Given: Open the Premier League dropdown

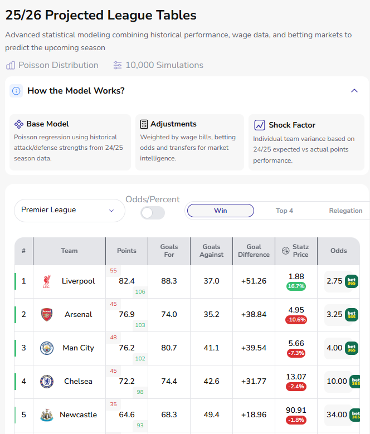Looking at the screenshot, I should point(70,211).
